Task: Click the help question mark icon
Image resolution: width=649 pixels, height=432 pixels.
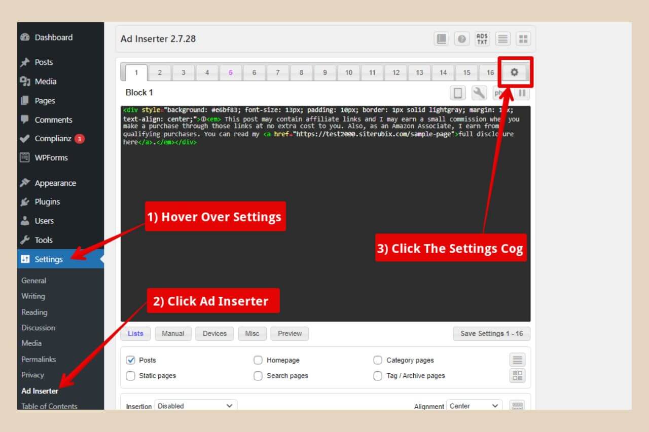Action: 462,39
